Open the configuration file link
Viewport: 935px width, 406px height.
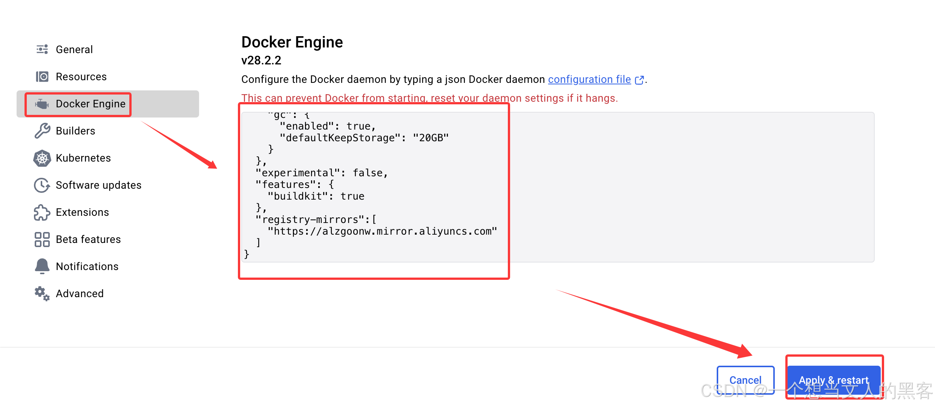tap(589, 79)
